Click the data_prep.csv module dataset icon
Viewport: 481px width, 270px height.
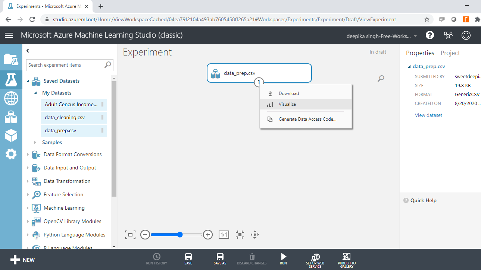215,74
